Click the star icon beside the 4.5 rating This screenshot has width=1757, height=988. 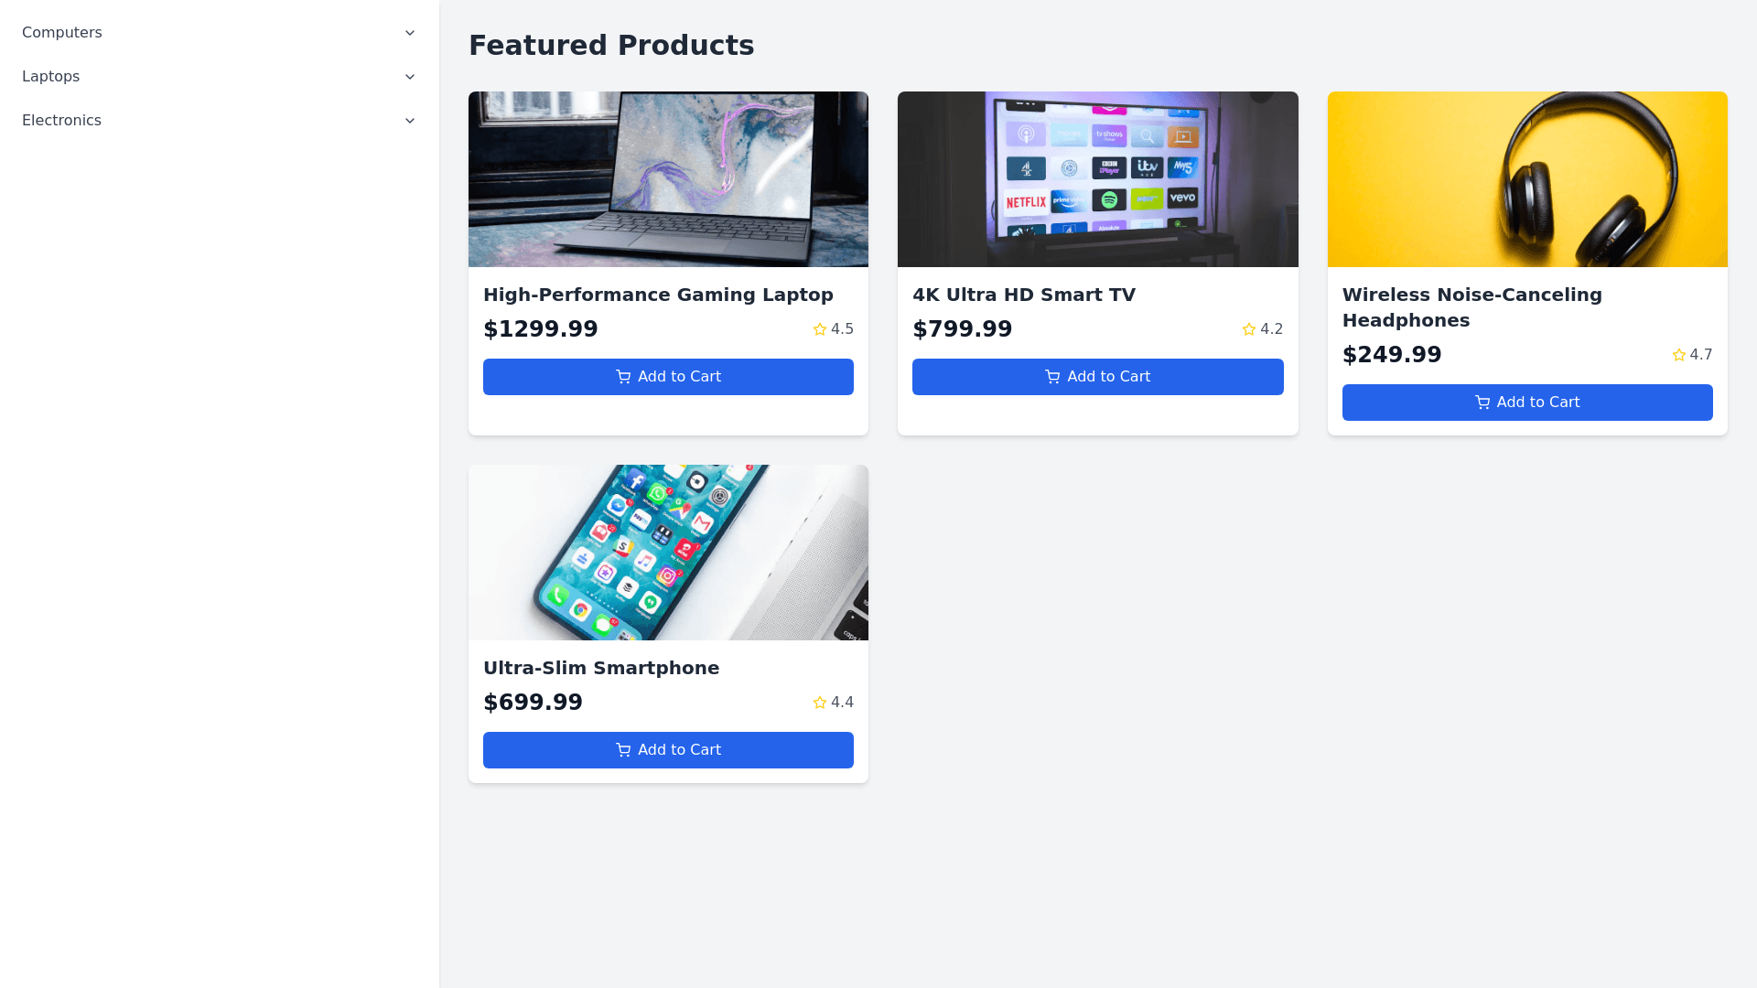[x=820, y=329]
